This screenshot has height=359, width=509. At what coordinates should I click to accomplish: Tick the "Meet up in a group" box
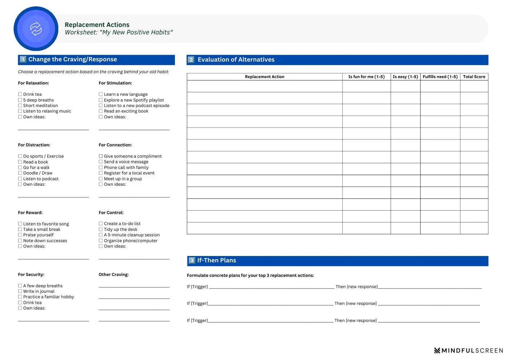(101, 179)
